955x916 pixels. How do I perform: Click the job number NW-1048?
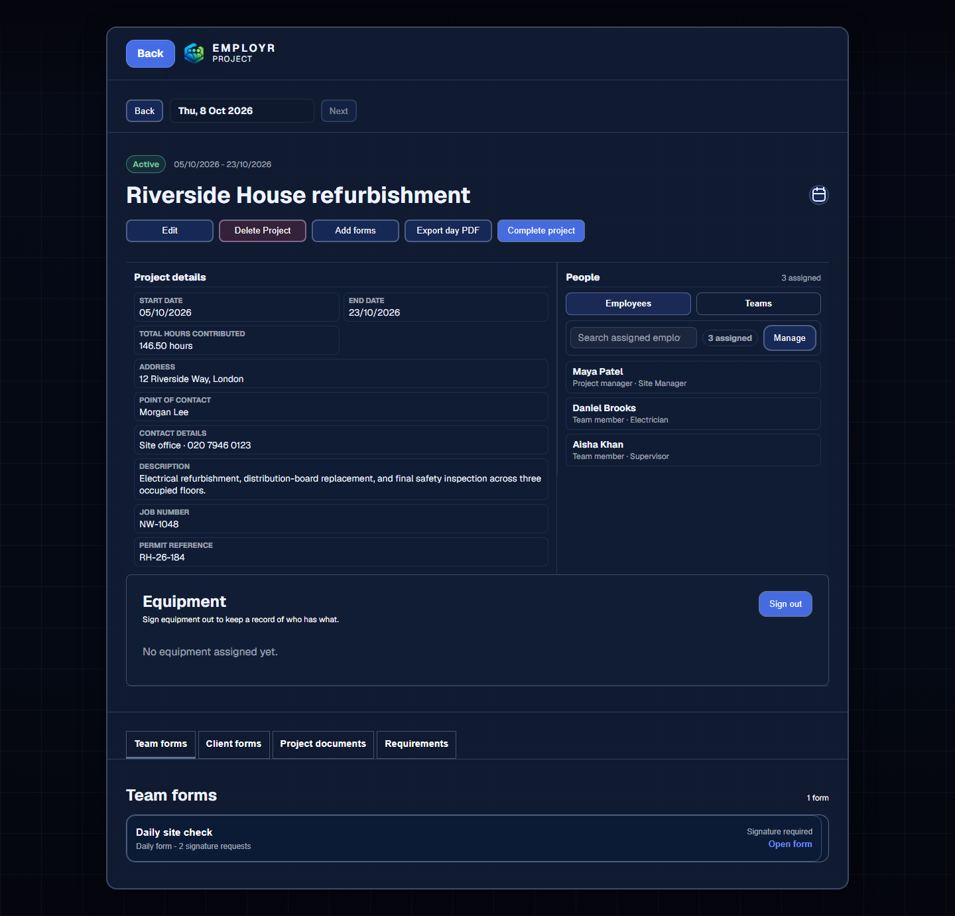(x=159, y=524)
